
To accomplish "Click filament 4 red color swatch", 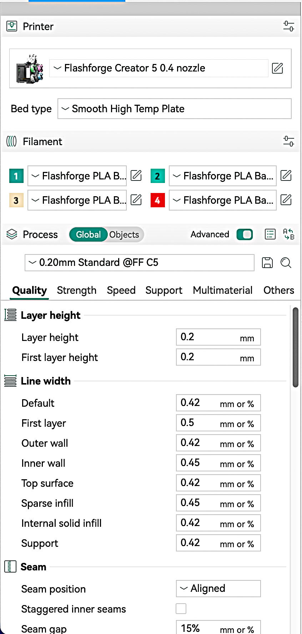I will [157, 200].
